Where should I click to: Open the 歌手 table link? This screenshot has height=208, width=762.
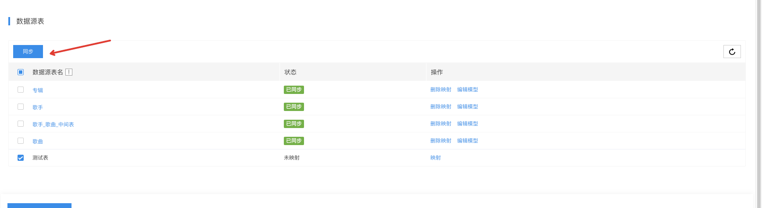(38, 107)
